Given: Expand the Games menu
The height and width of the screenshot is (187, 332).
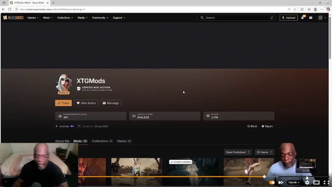Looking at the screenshot, I should [x=33, y=18].
